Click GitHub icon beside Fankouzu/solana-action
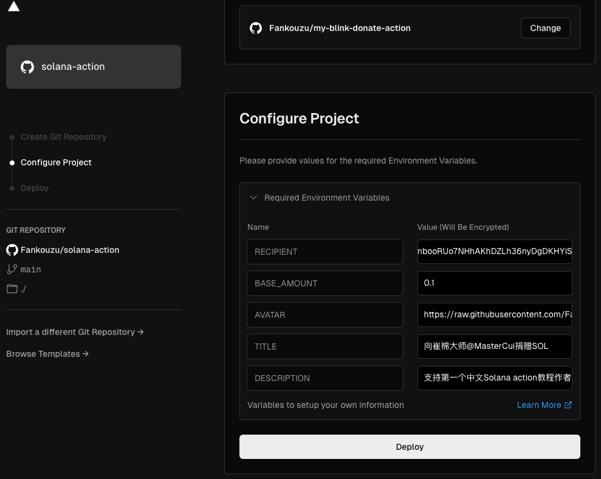This screenshot has height=479, width=601. pos(12,250)
